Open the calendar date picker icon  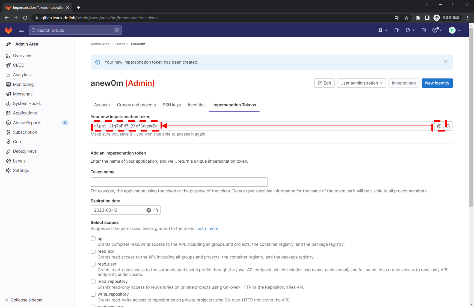(x=156, y=210)
